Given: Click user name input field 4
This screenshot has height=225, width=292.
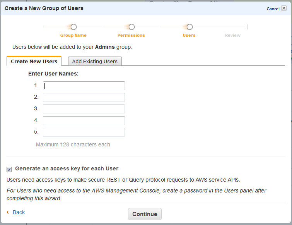Looking at the screenshot, I should click(x=84, y=120).
